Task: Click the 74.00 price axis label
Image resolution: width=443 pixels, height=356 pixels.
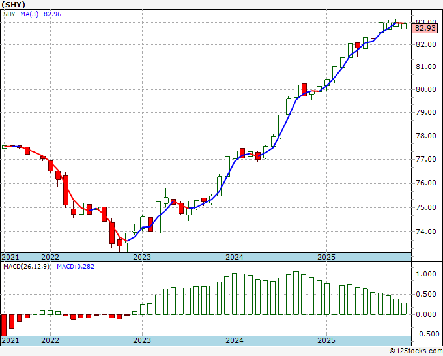Action: pos(426,231)
